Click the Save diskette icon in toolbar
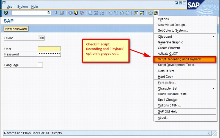Viewport: 220px width, 138px height. 62,13
